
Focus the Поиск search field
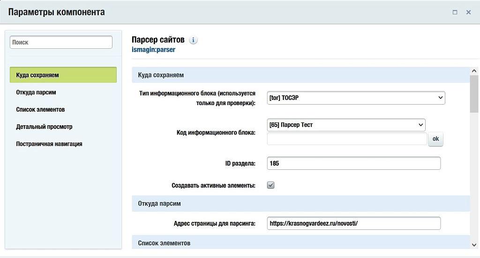(61, 42)
